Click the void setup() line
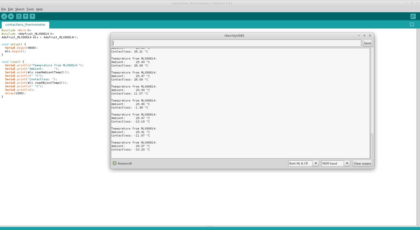420x230 pixels. pyautogui.click(x=14, y=44)
